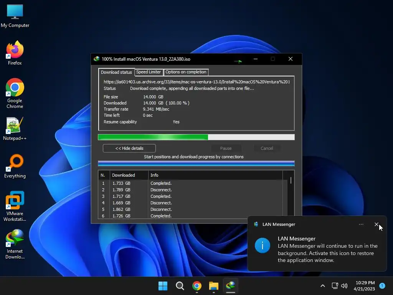Click the archive.org download URL text
393x295 pixels.
click(196, 82)
